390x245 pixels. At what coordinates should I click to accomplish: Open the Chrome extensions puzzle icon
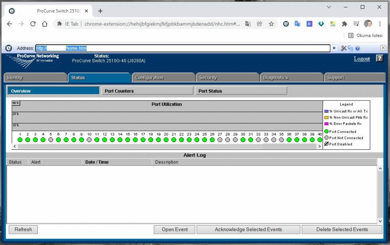344,24
